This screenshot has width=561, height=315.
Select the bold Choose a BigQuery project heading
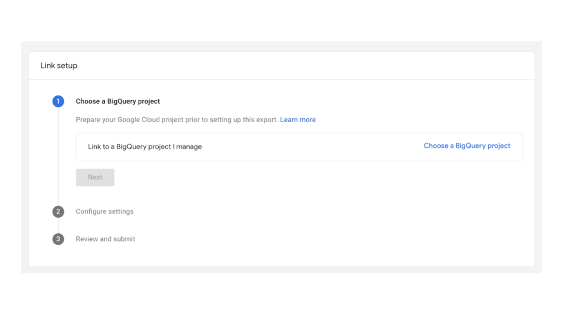tap(118, 101)
